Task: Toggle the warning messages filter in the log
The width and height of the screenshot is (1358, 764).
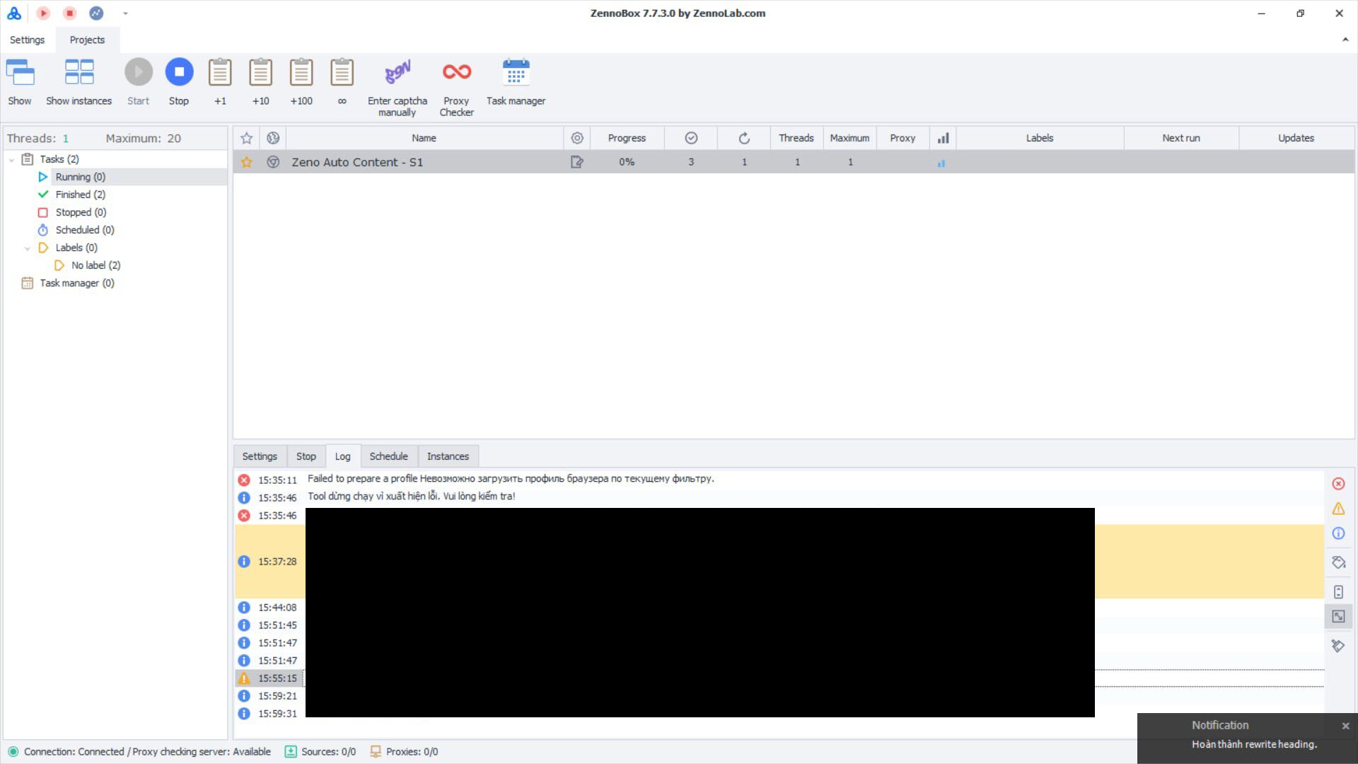Action: click(1338, 509)
